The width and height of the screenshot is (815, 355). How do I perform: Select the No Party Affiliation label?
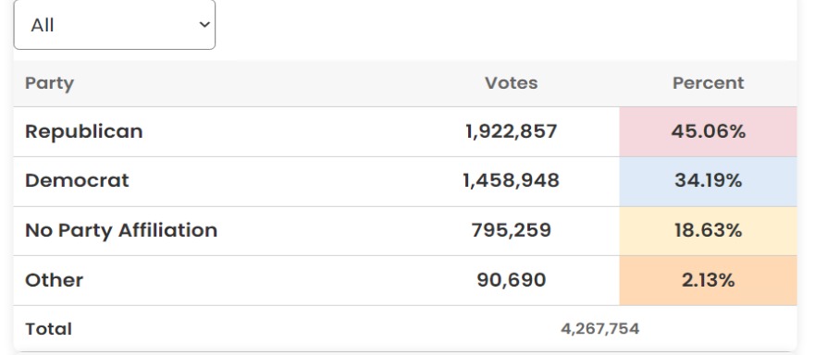click(x=121, y=230)
